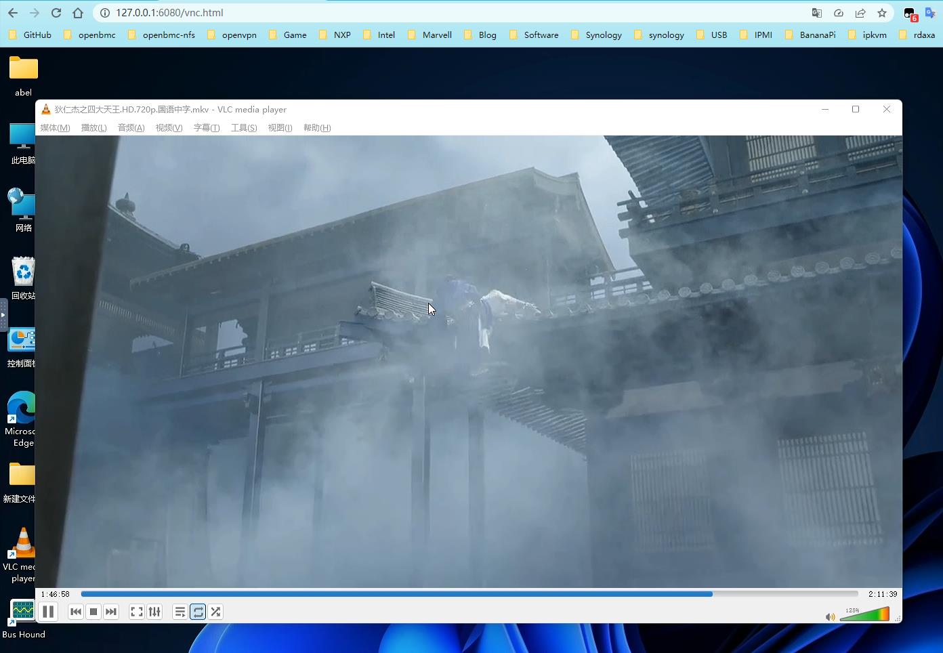Pause the video playback in VLC

[x=48, y=612]
